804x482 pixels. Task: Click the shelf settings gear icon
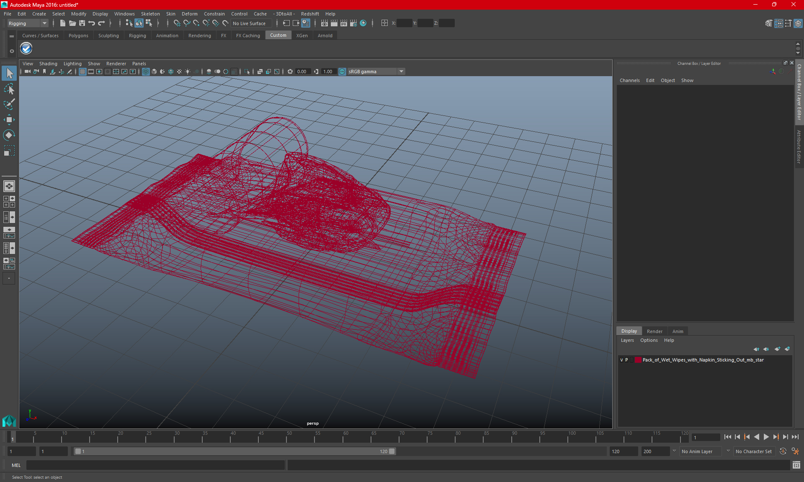(12, 51)
